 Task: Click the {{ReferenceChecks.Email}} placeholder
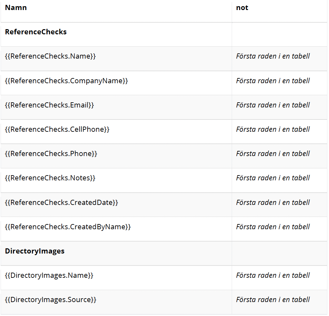(49, 105)
